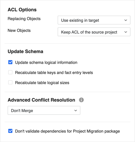
Task: Click the chevron arrow on Replacing Objects dropdown
Action: coord(126,20)
